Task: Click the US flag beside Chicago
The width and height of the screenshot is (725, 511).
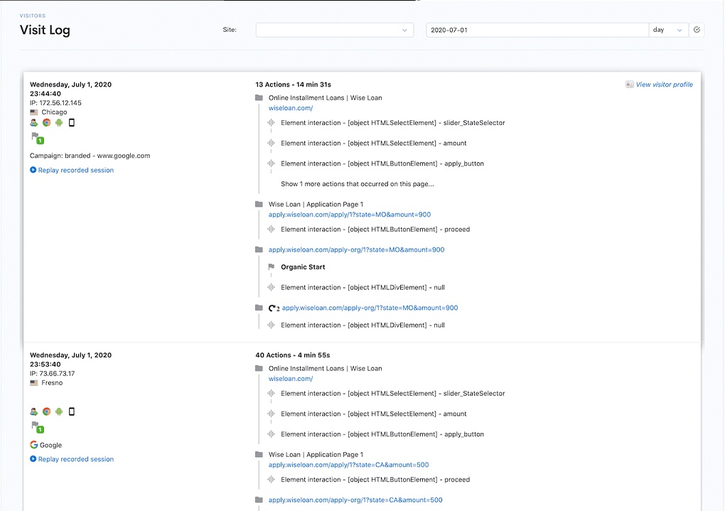Action: (x=33, y=112)
